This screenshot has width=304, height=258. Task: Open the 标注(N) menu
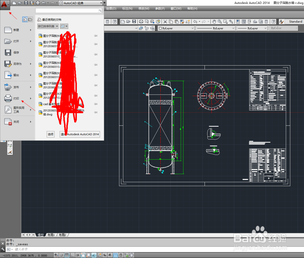127,9
